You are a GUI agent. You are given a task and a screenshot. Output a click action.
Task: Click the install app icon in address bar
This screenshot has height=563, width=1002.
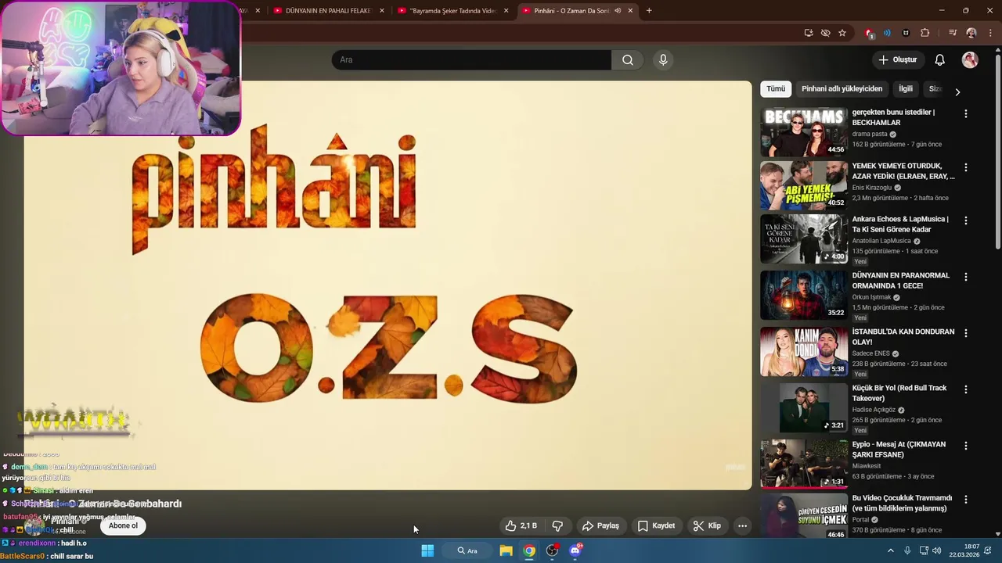tap(809, 33)
